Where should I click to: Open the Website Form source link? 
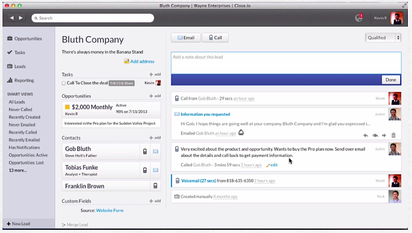109,210
